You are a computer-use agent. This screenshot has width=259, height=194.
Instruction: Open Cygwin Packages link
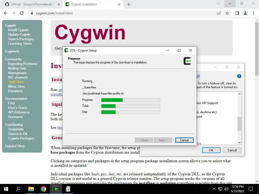pyautogui.click(x=21, y=138)
